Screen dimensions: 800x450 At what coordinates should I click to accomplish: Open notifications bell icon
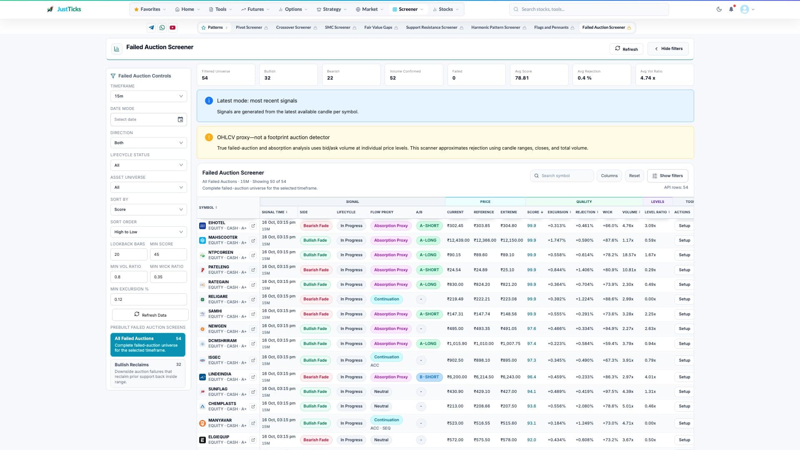731,9
